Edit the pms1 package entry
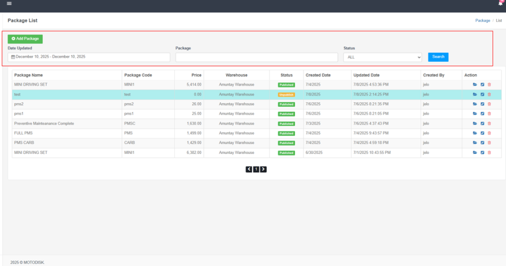Viewport: 506px width, 266px height. [482, 114]
